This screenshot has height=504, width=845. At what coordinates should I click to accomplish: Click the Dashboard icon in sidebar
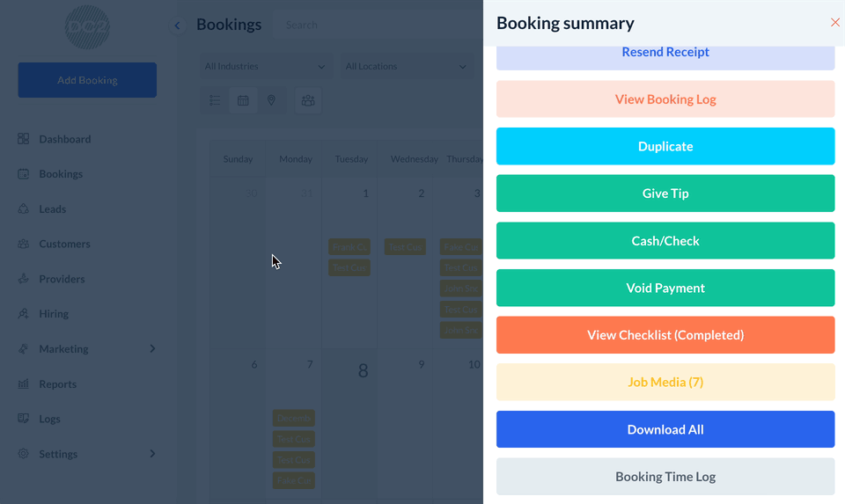[x=24, y=139]
